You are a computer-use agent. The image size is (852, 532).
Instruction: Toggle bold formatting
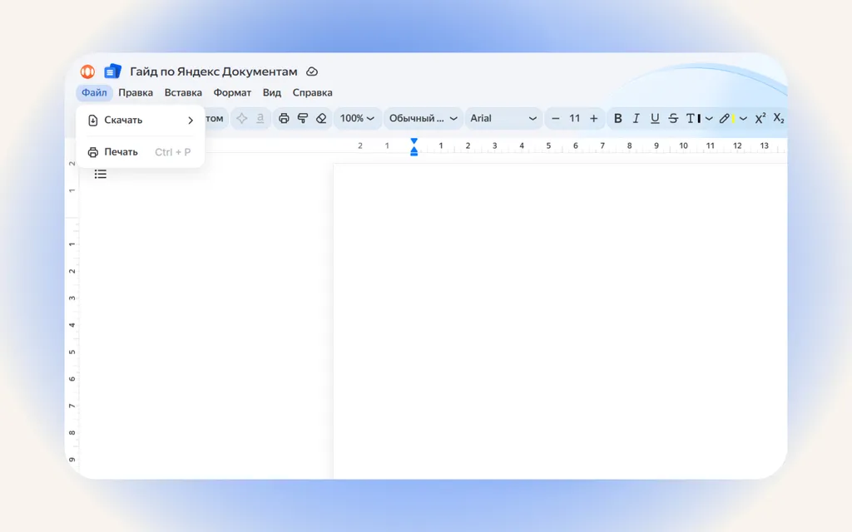tap(618, 118)
